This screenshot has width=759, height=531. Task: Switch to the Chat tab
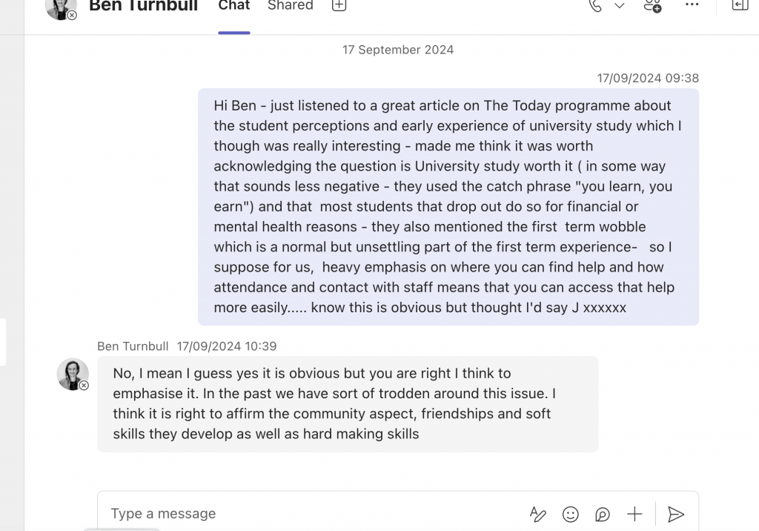tap(234, 6)
